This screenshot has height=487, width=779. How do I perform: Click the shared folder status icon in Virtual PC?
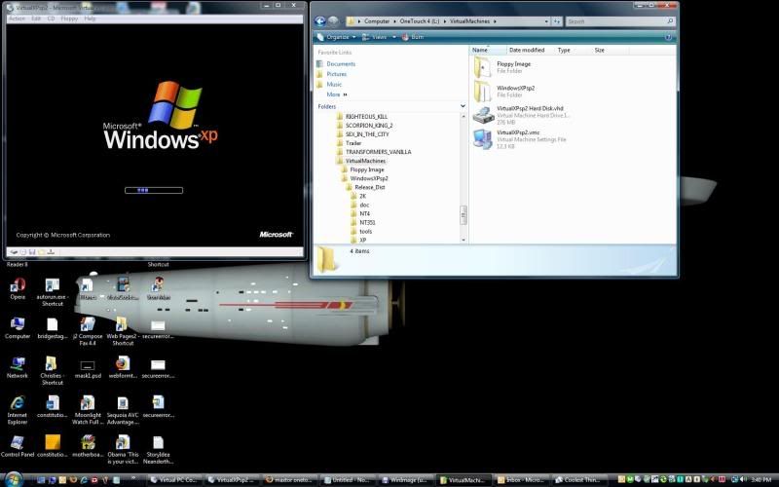(x=41, y=252)
